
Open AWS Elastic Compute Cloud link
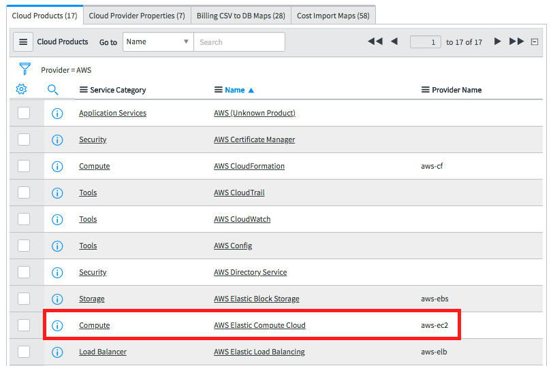coord(259,325)
